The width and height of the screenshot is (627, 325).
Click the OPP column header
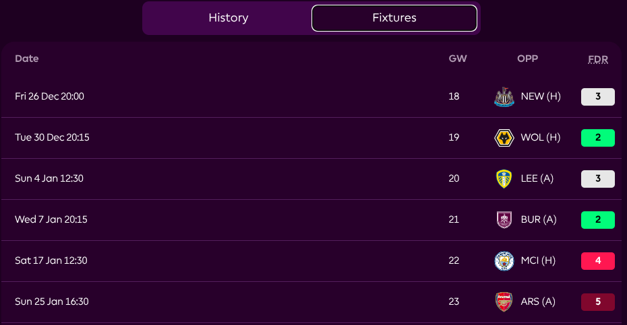pyautogui.click(x=527, y=59)
